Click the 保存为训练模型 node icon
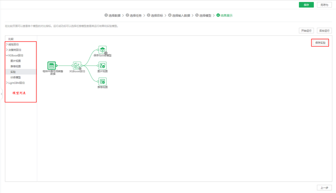 [x=103, y=50]
